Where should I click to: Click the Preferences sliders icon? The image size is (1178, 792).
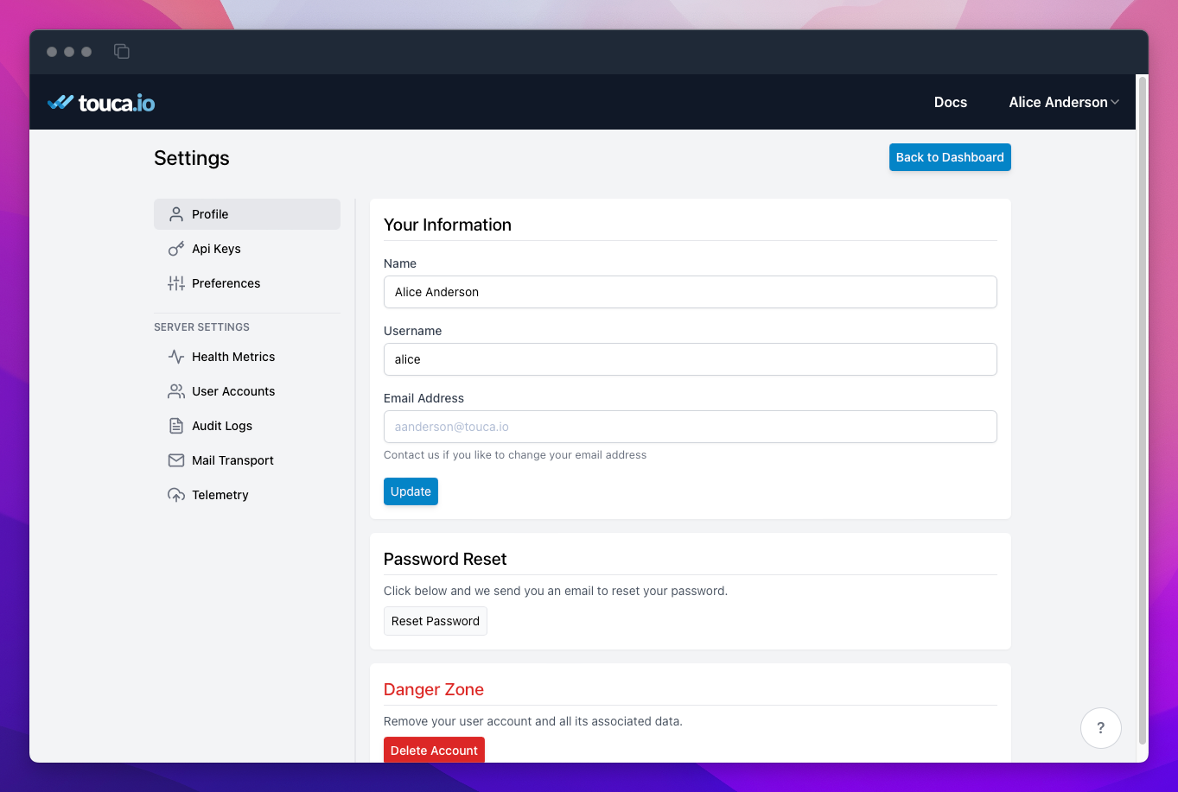(x=176, y=283)
